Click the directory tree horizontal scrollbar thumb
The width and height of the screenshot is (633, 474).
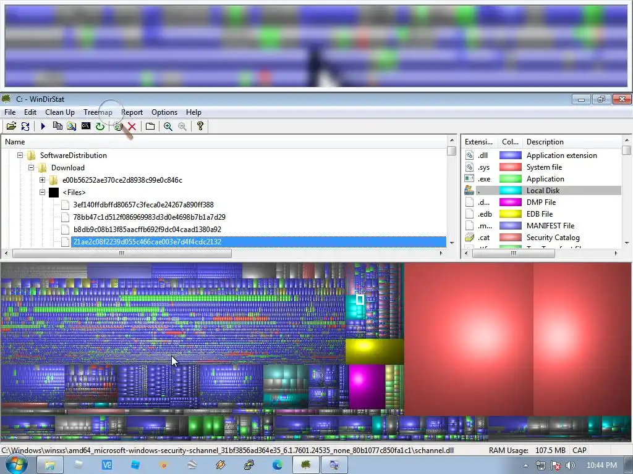tap(122, 253)
